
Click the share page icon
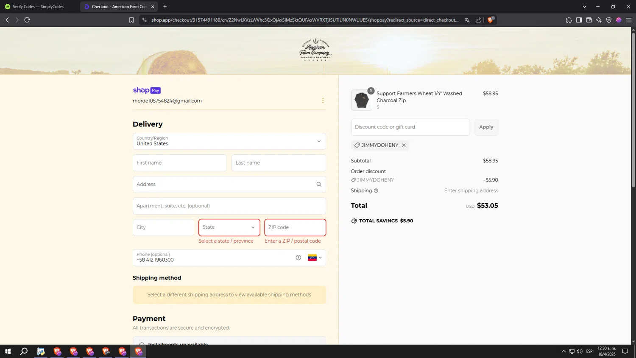[478, 20]
